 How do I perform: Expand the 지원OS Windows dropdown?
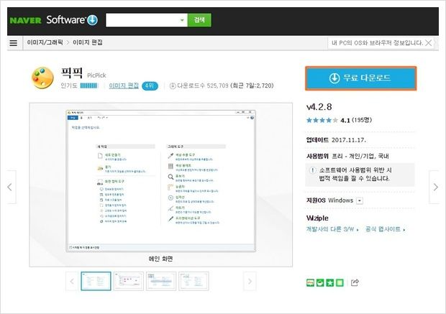pos(360,200)
